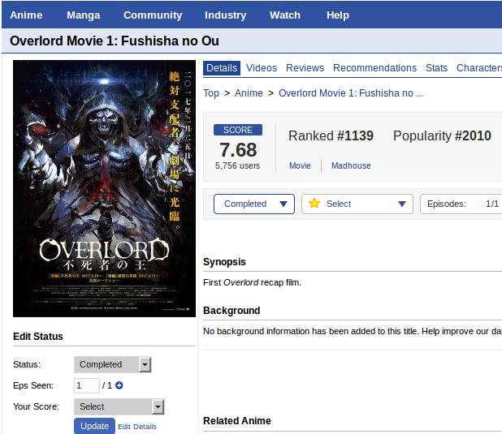Click the 'First Overlord recap film.' synopsis text
The image size is (502, 434).
252,283
